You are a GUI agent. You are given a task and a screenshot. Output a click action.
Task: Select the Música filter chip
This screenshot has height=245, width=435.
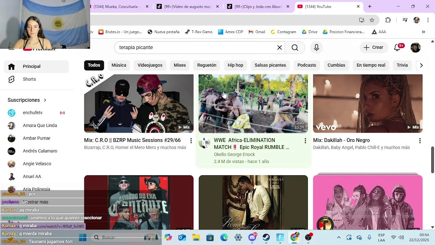click(119, 65)
